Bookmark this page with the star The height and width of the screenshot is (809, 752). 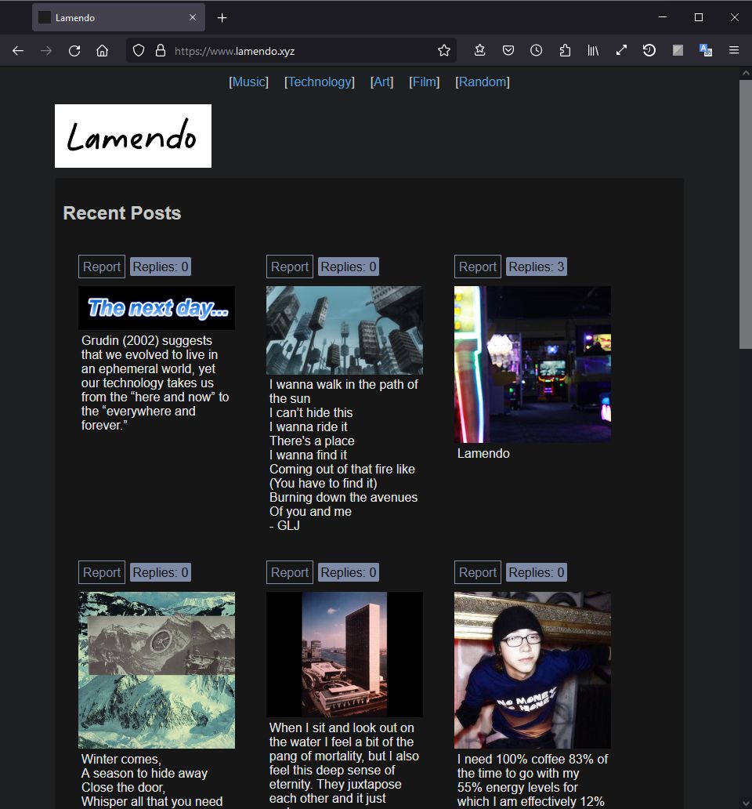pos(444,50)
